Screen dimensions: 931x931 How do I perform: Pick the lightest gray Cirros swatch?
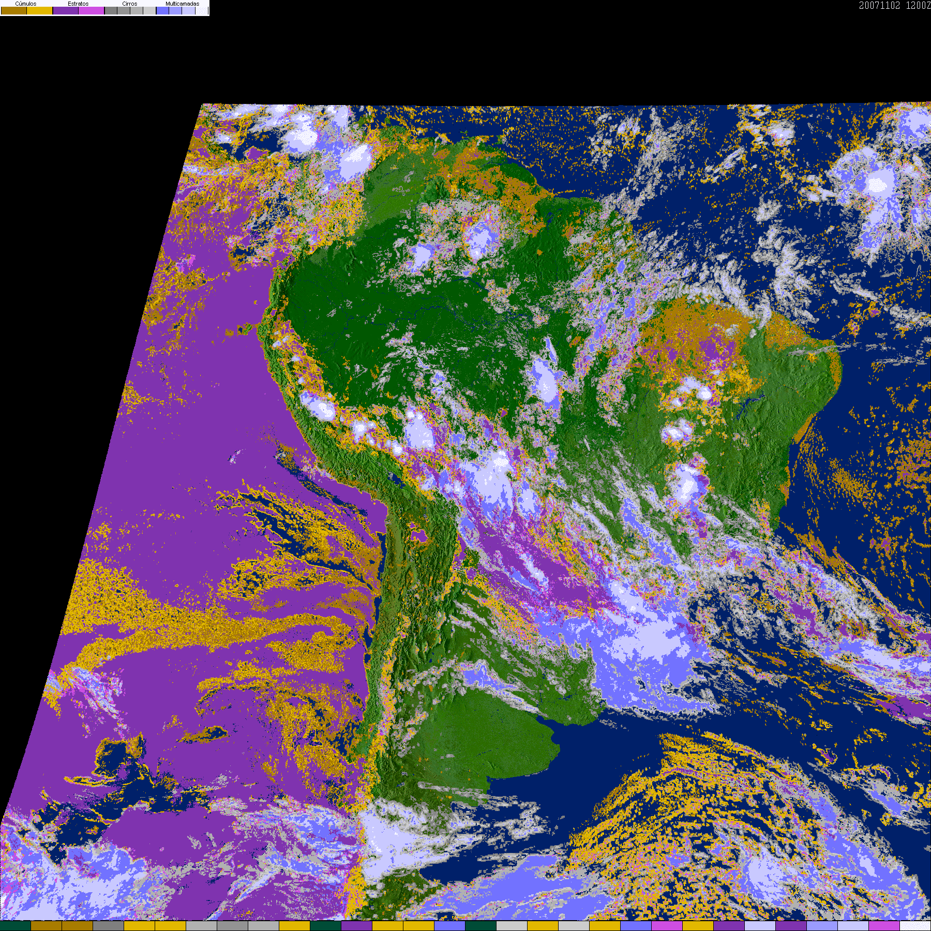click(149, 10)
